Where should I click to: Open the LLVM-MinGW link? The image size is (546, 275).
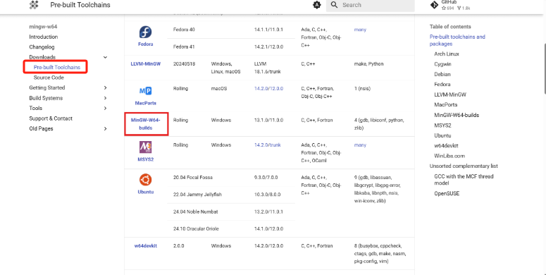146,63
